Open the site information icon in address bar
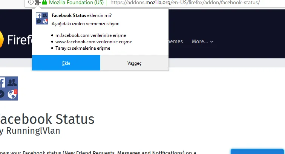The height and width of the screenshot is (154, 285). click(x=31, y=2)
